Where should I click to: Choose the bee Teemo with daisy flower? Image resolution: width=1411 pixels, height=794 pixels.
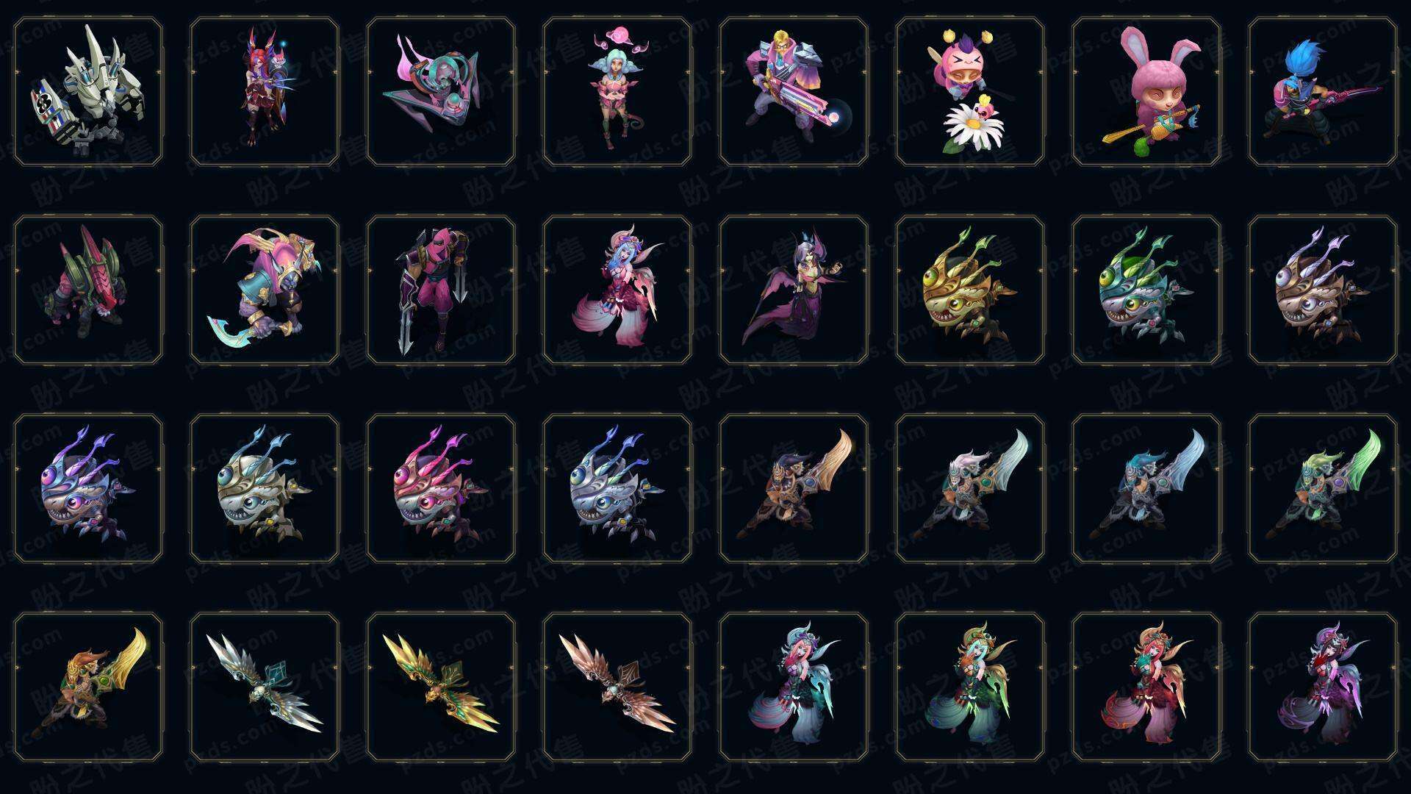pyautogui.click(x=970, y=92)
